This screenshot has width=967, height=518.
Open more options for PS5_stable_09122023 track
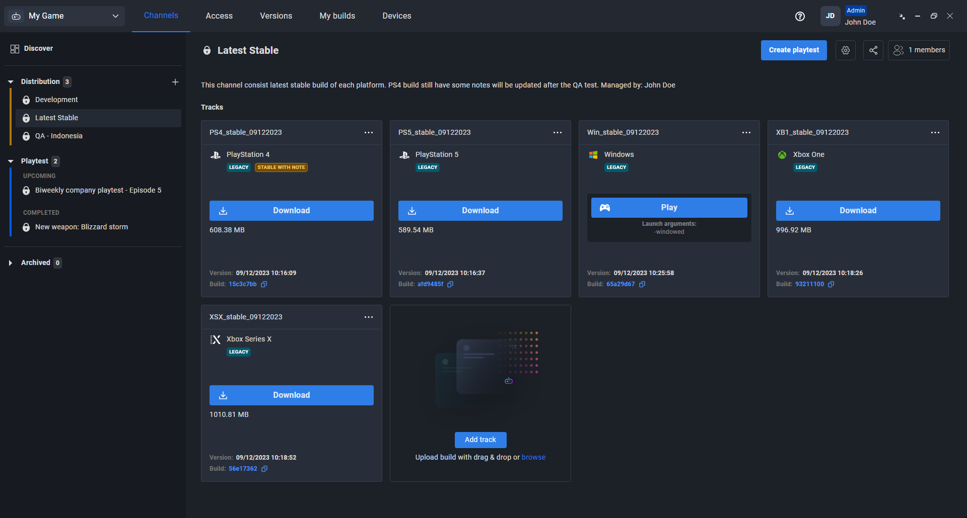[558, 132]
